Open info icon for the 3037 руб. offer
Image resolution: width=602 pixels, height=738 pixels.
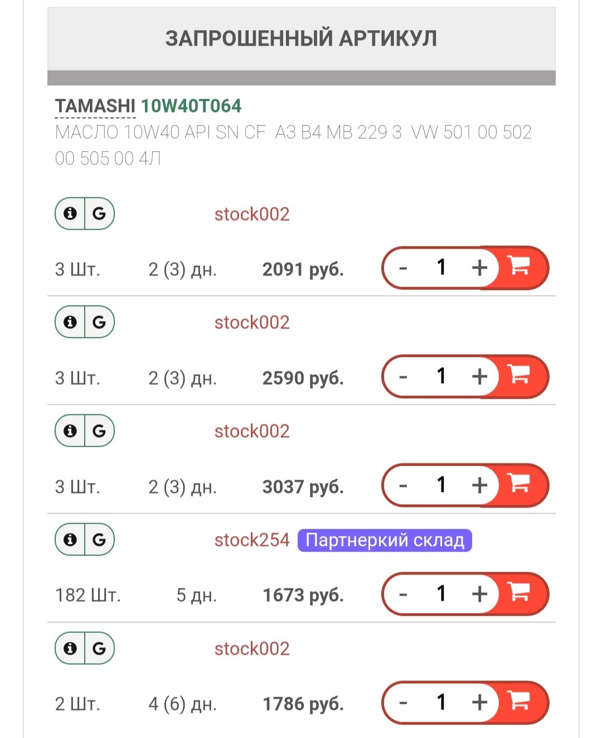coord(70,431)
